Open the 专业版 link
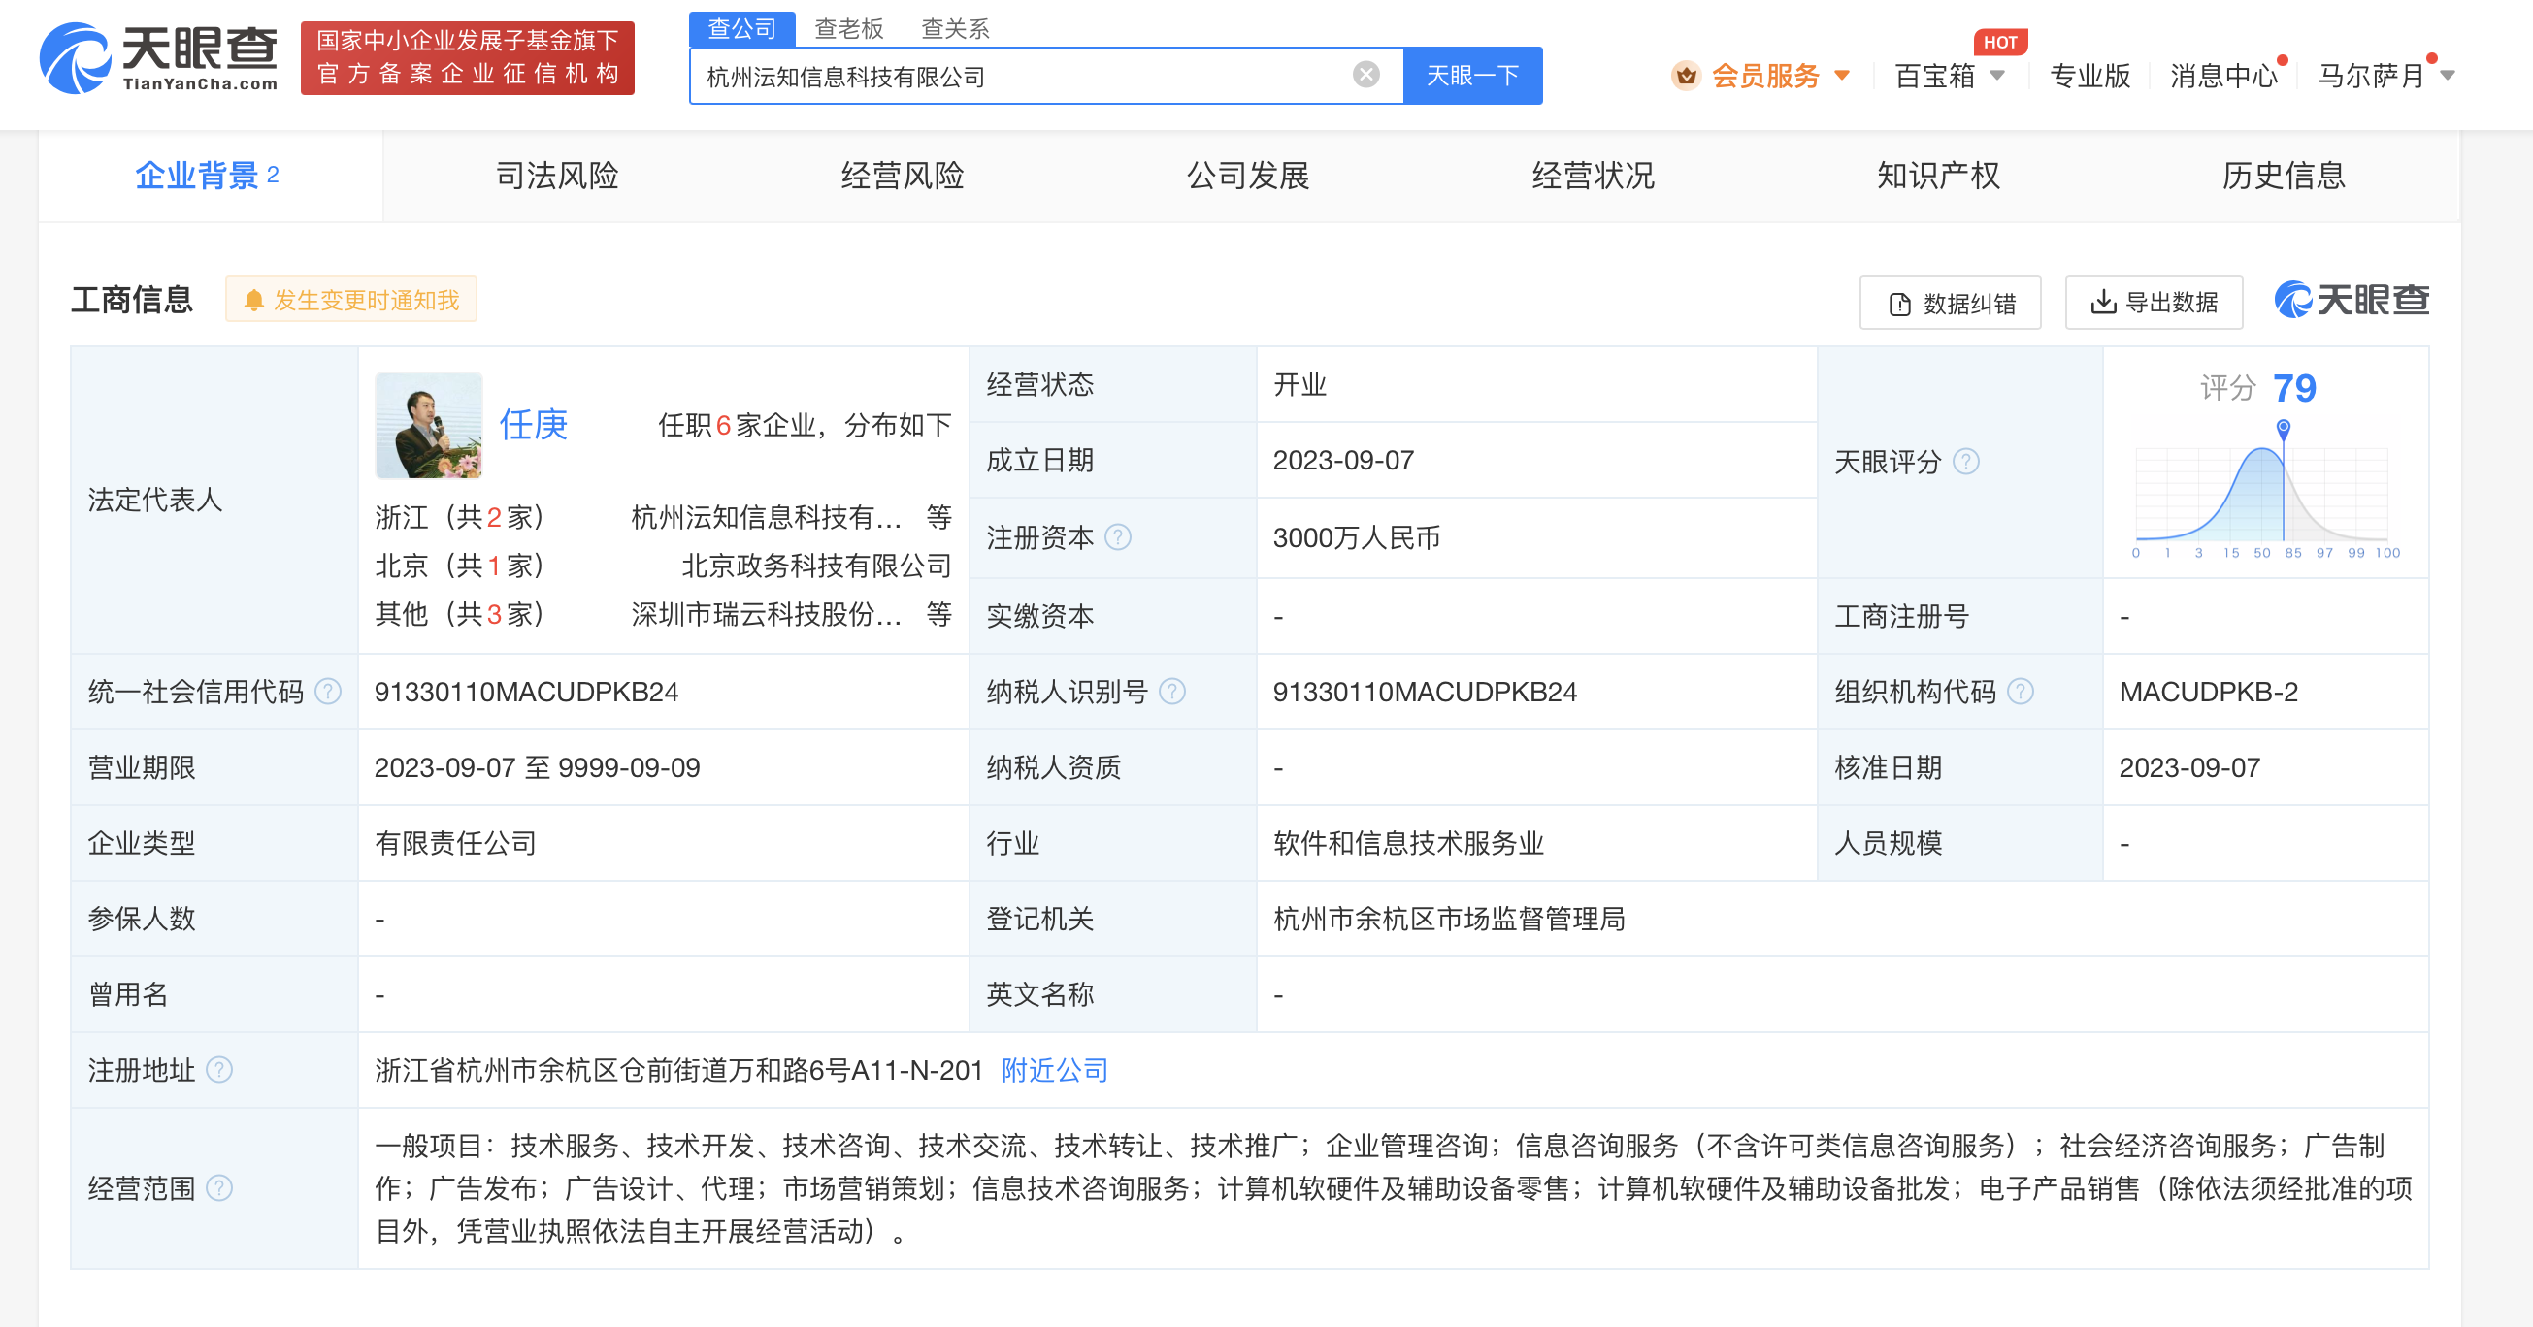The image size is (2533, 1327). [x=2089, y=76]
